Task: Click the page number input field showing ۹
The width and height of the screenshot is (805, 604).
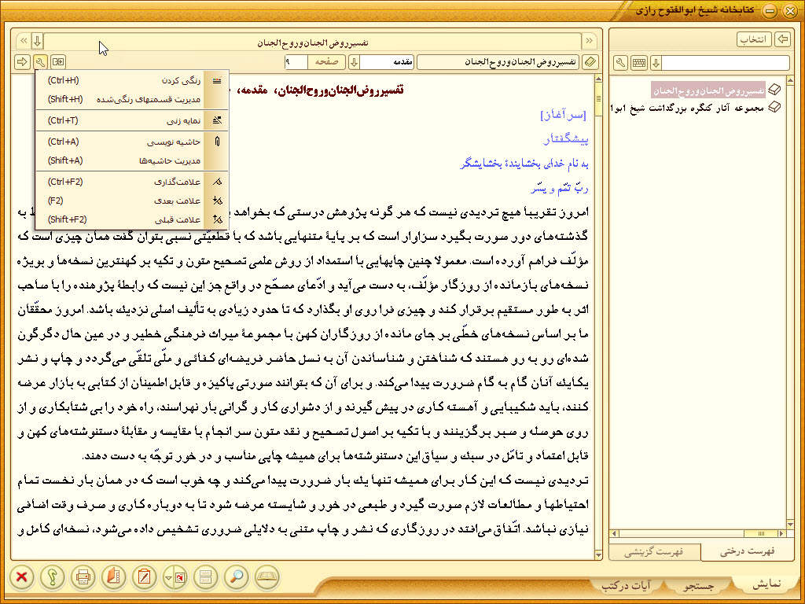Action: point(296,62)
